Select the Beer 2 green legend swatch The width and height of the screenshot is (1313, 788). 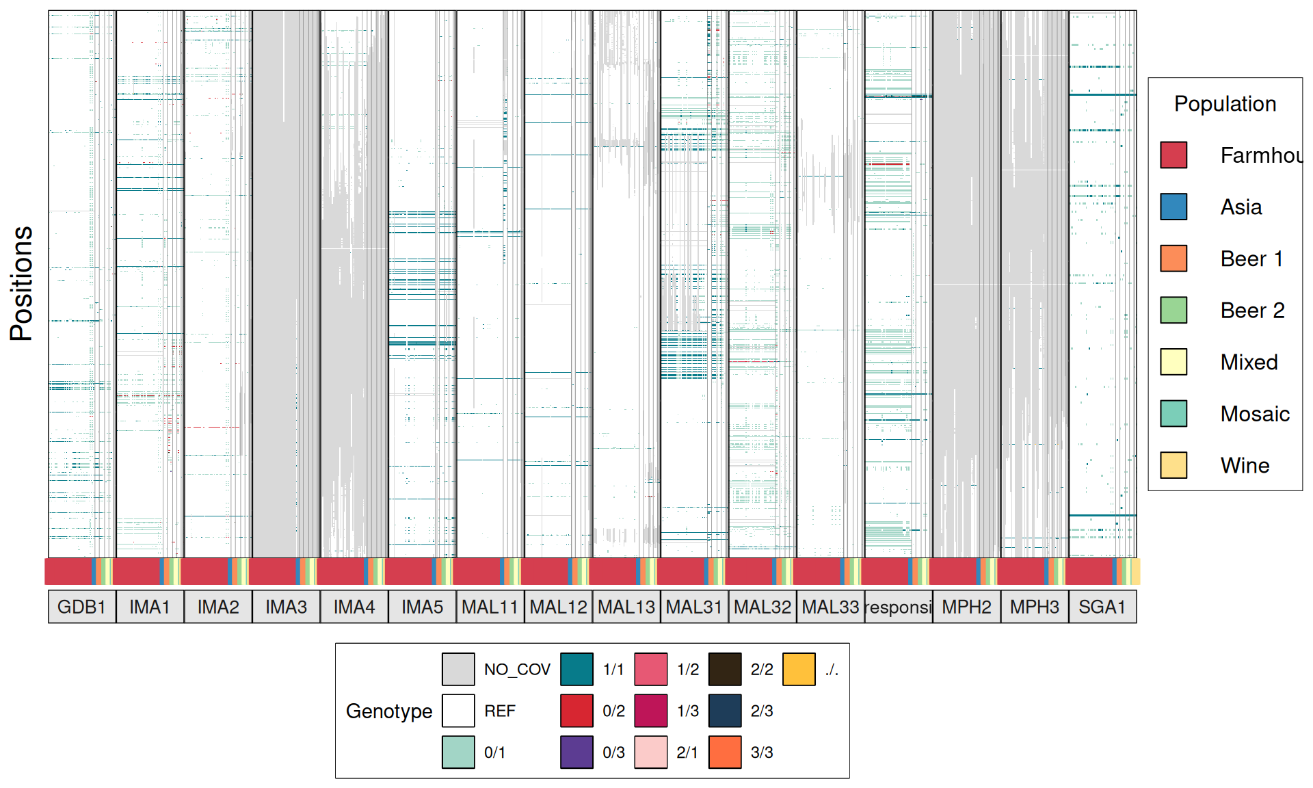(1173, 310)
